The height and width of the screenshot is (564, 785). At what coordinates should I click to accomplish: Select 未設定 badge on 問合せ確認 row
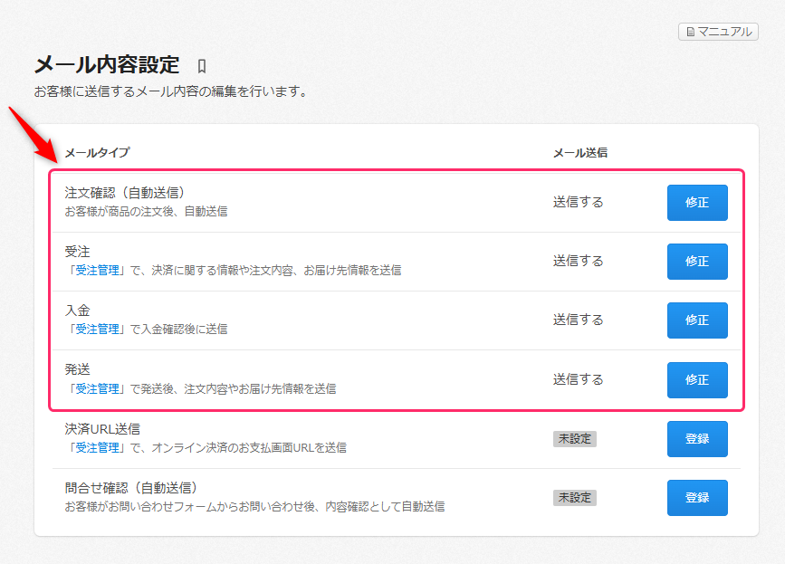pos(575,498)
